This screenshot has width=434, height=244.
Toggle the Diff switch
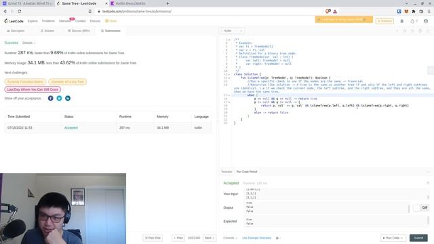420,207
